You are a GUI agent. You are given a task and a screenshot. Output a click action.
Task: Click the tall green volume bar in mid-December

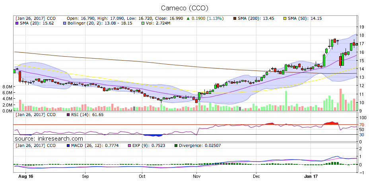click(x=286, y=101)
